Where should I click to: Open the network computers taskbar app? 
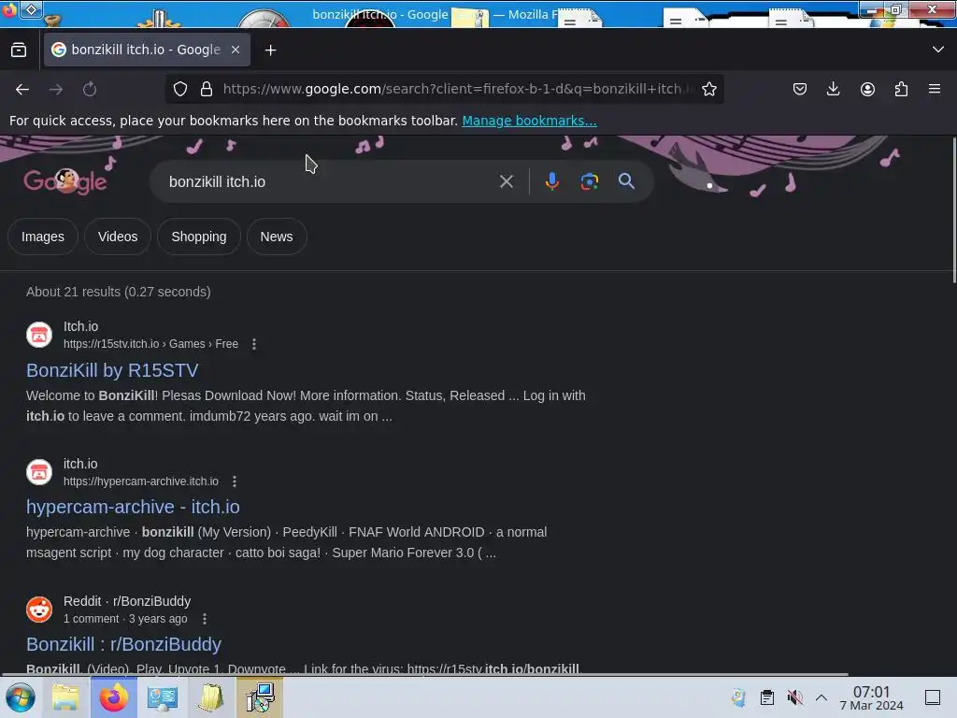260,697
